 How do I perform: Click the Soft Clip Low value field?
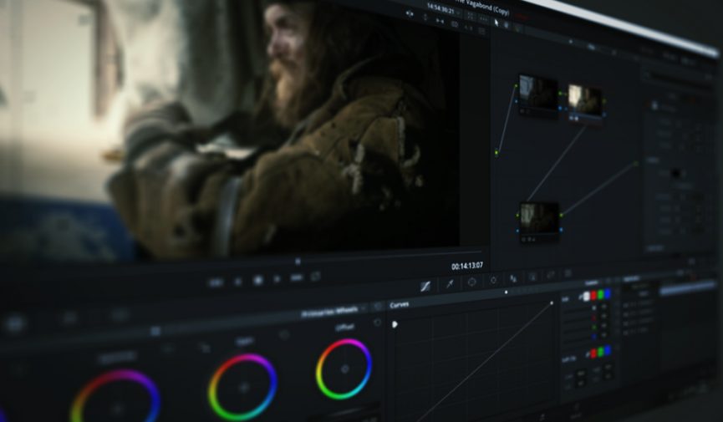pos(582,374)
